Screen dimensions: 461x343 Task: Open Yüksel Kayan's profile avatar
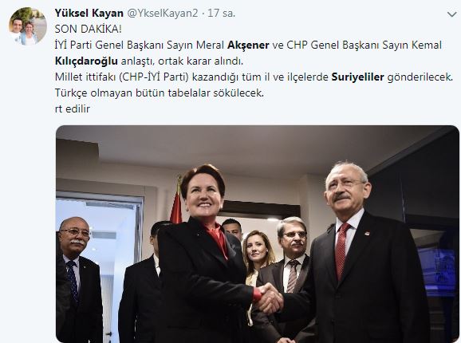(28, 26)
